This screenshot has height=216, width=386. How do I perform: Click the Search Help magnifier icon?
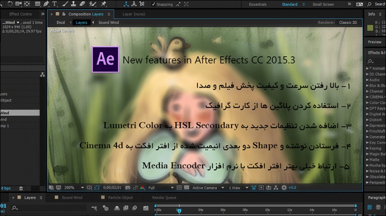point(369,4)
